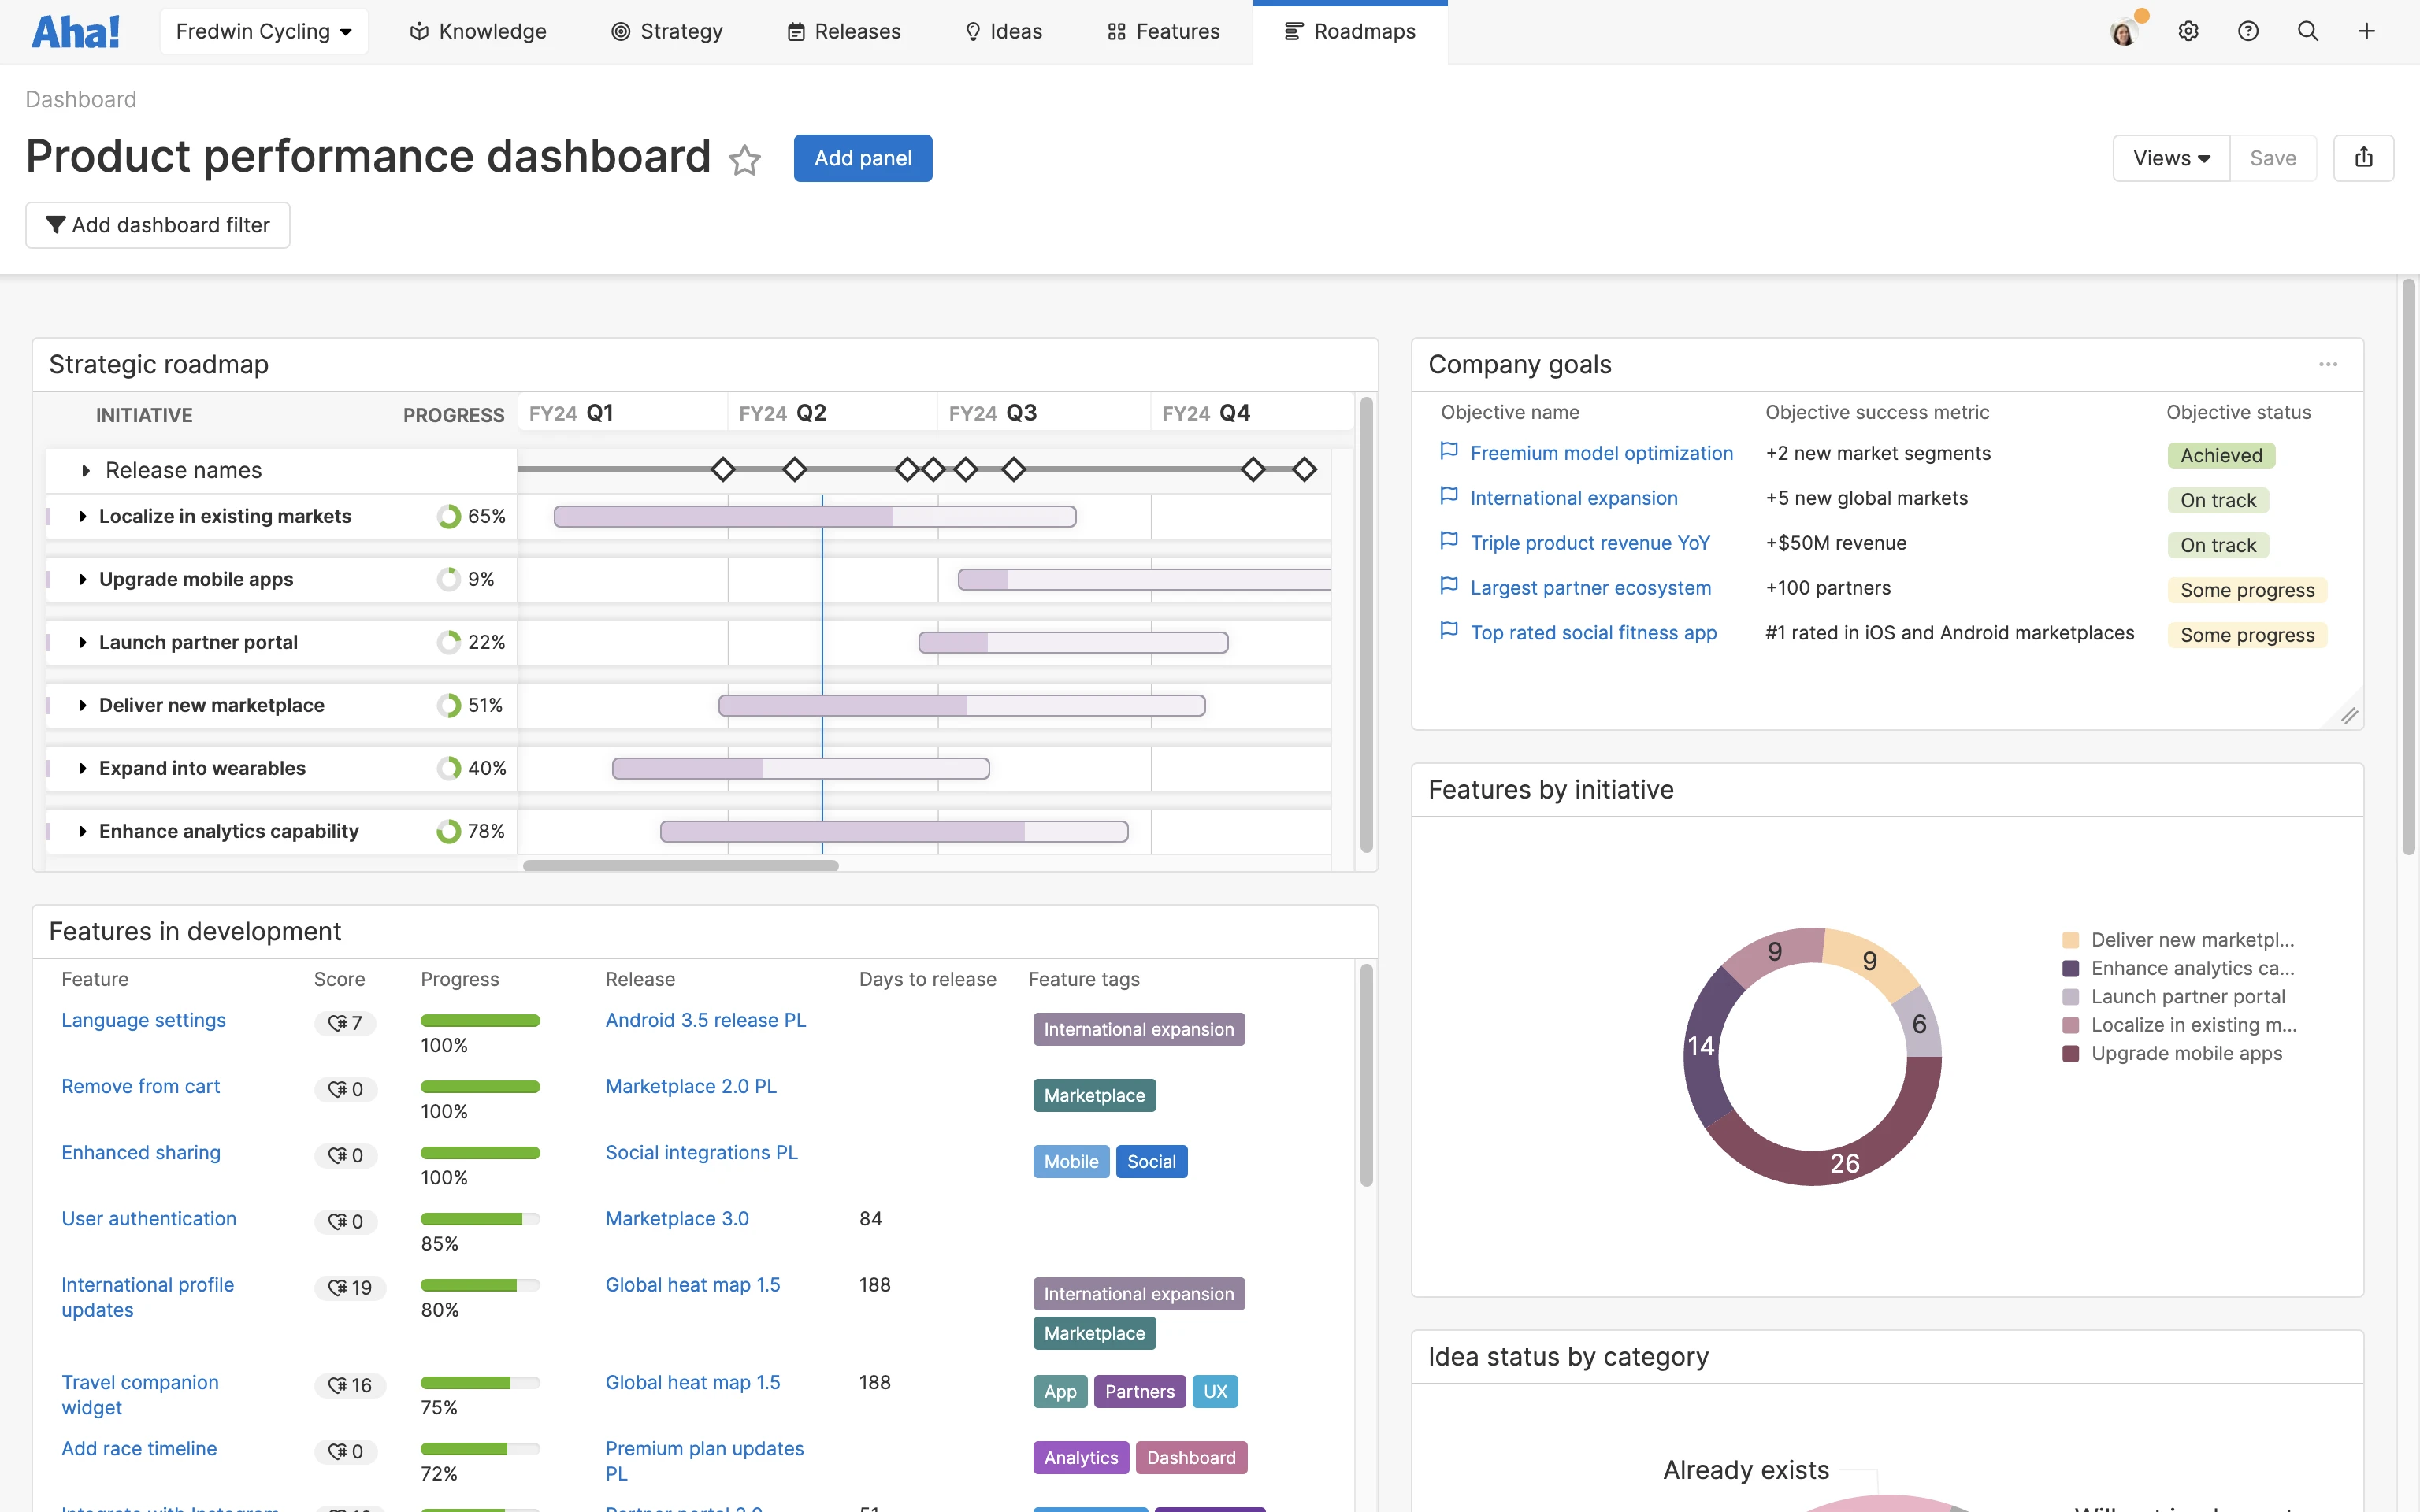Click the plus add icon in header
This screenshot has width=2420, height=1512.
[2366, 31]
